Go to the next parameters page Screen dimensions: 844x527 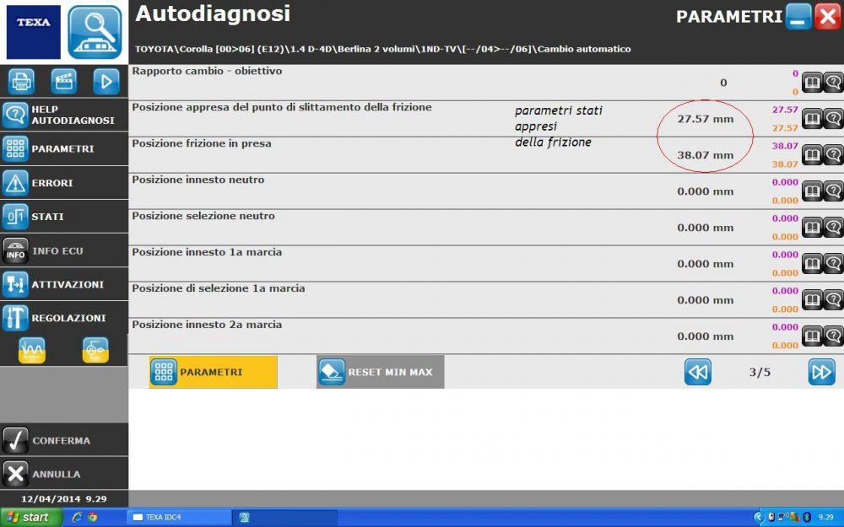click(x=821, y=371)
